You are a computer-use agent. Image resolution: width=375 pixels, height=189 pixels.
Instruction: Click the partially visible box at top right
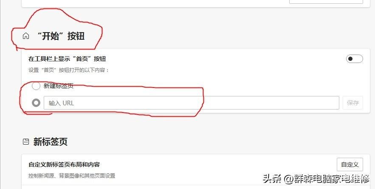click(326, 2)
